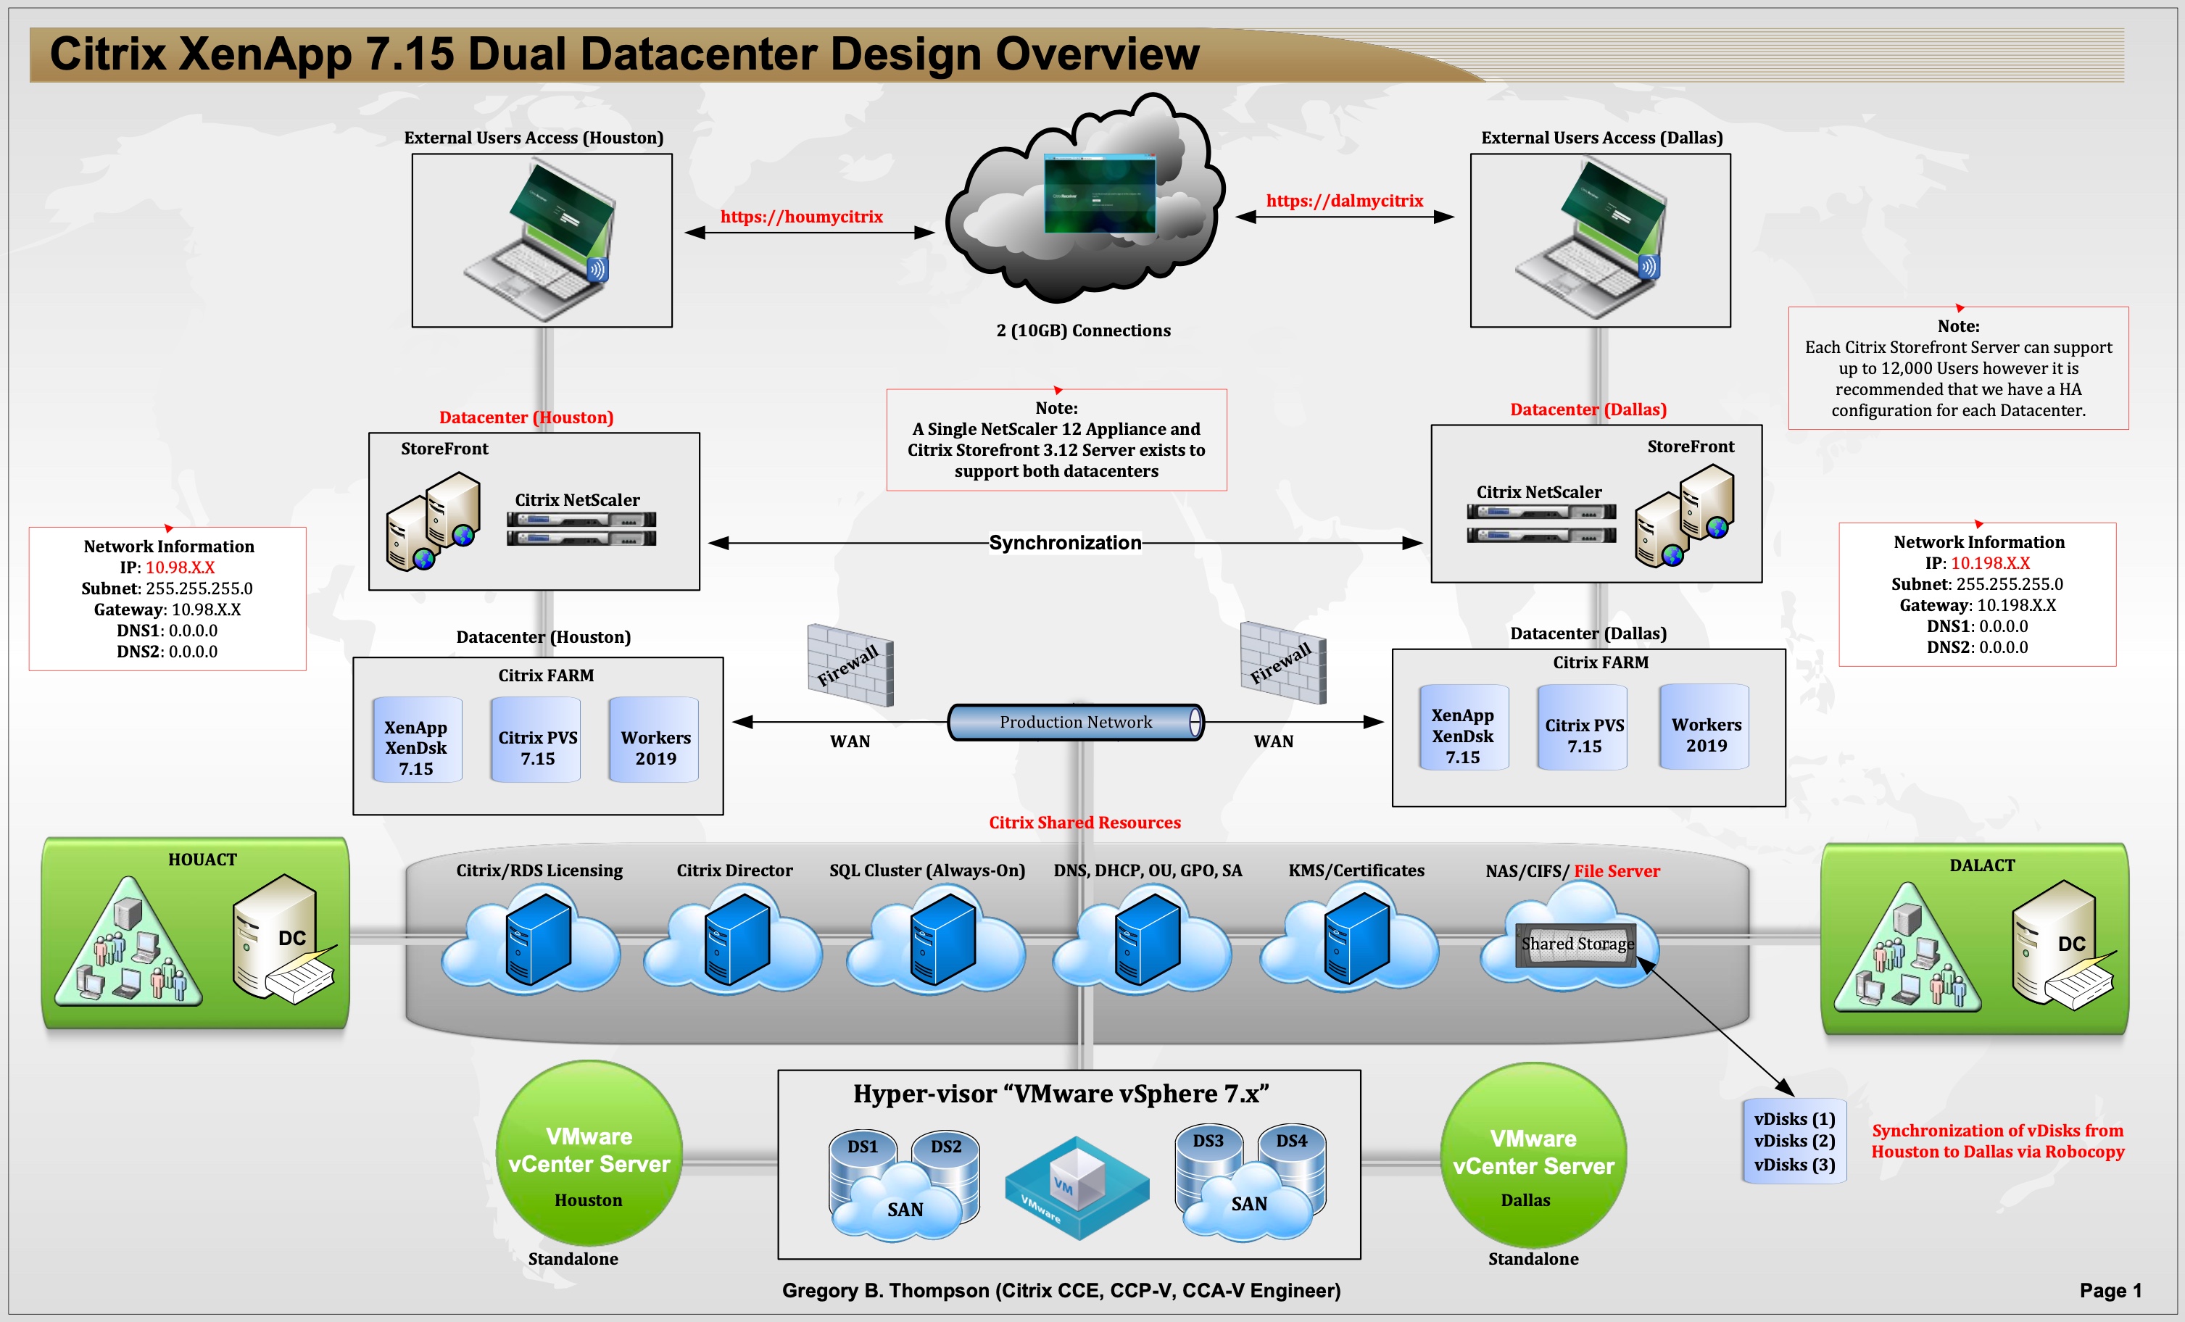The height and width of the screenshot is (1322, 2185).
Task: Click the '2 (10GB) Connections' label
Action: (x=1083, y=330)
